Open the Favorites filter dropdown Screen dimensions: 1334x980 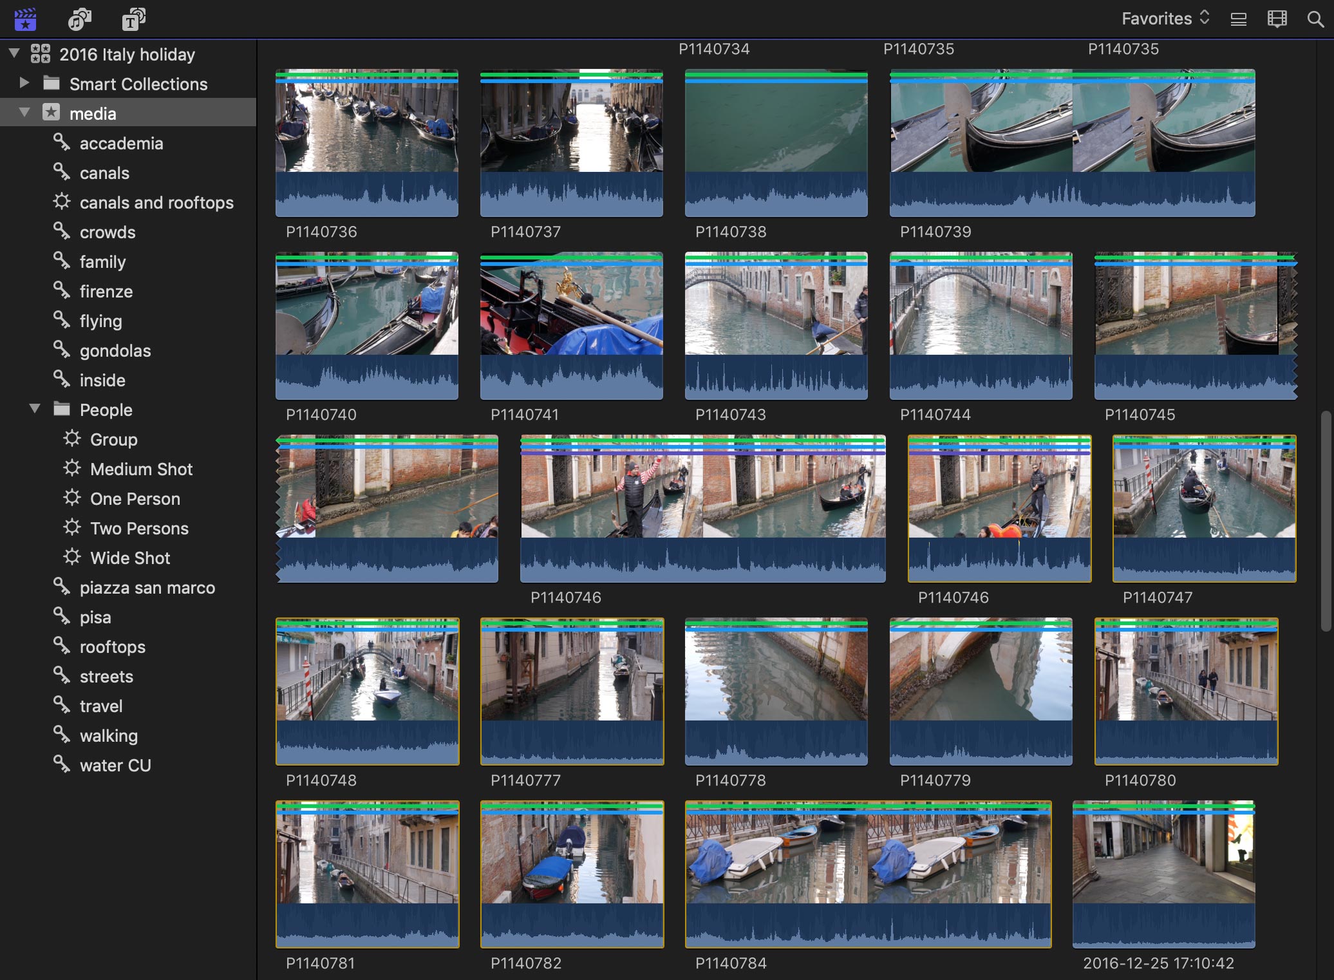1166,19
